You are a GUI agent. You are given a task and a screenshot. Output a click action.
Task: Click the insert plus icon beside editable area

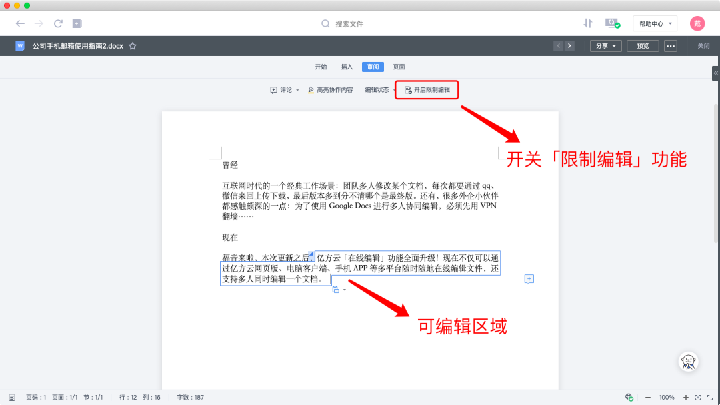(x=529, y=279)
